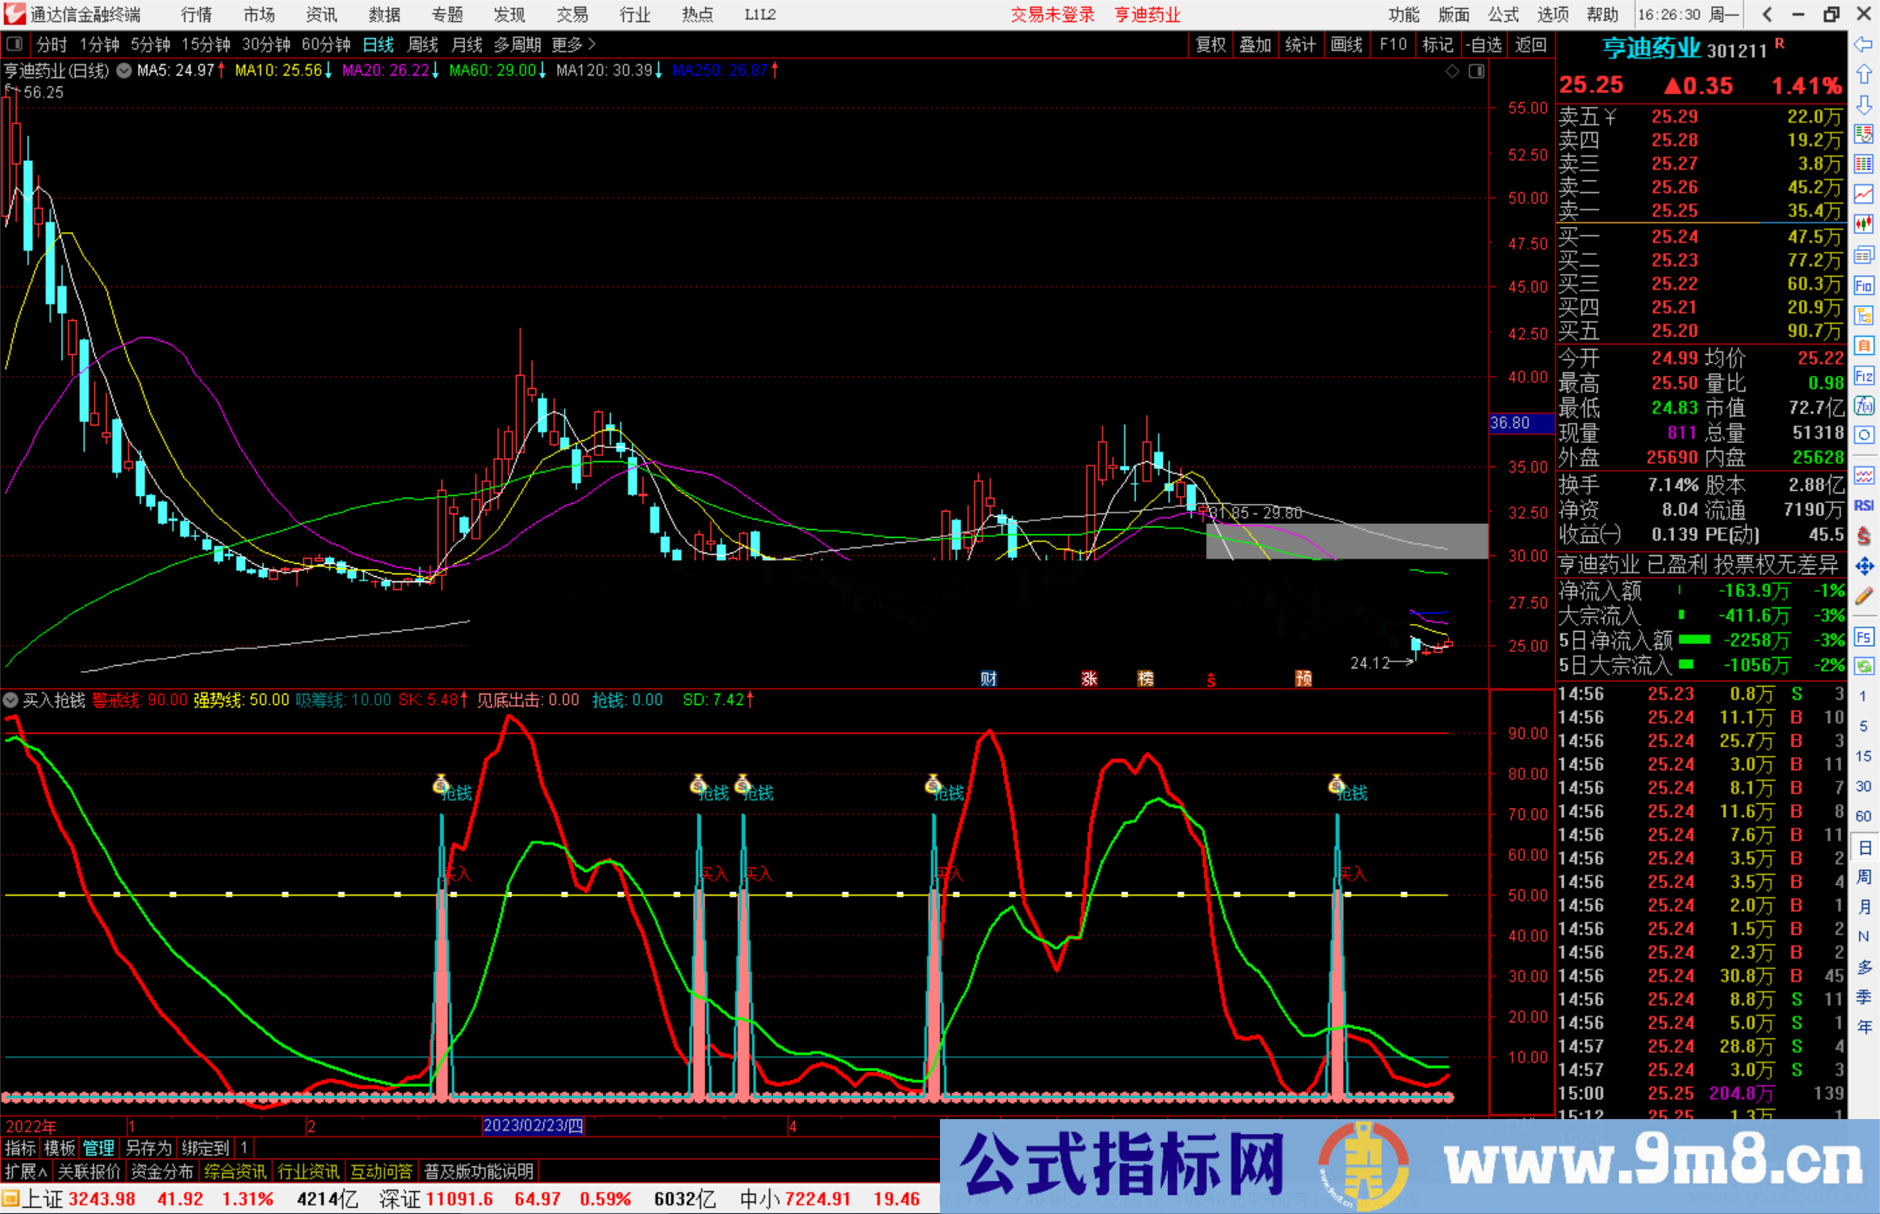Select the candlestick chart icon in the sidebar
This screenshot has height=1214, width=1880.
point(1863,225)
